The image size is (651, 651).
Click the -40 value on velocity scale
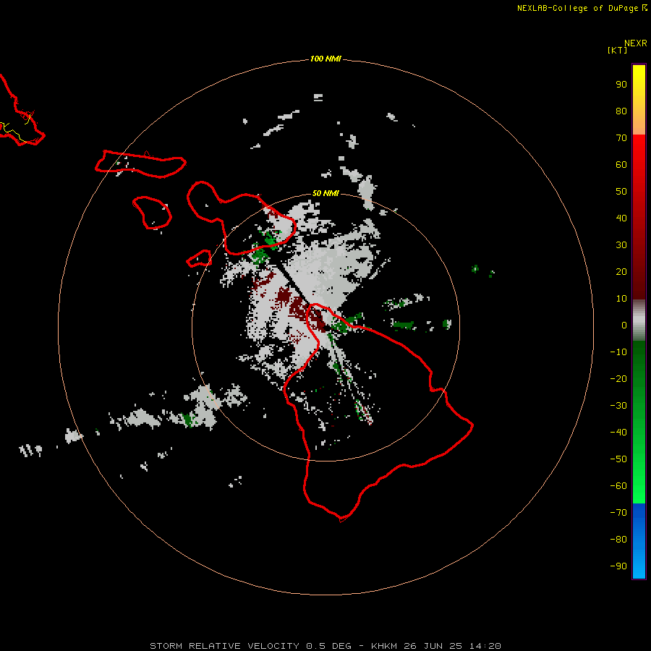coord(618,433)
